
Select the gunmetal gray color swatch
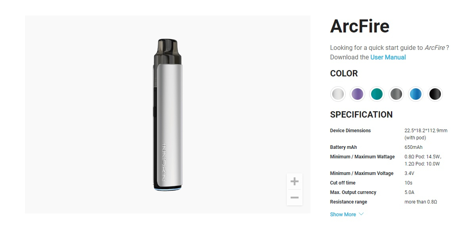pyautogui.click(x=396, y=94)
